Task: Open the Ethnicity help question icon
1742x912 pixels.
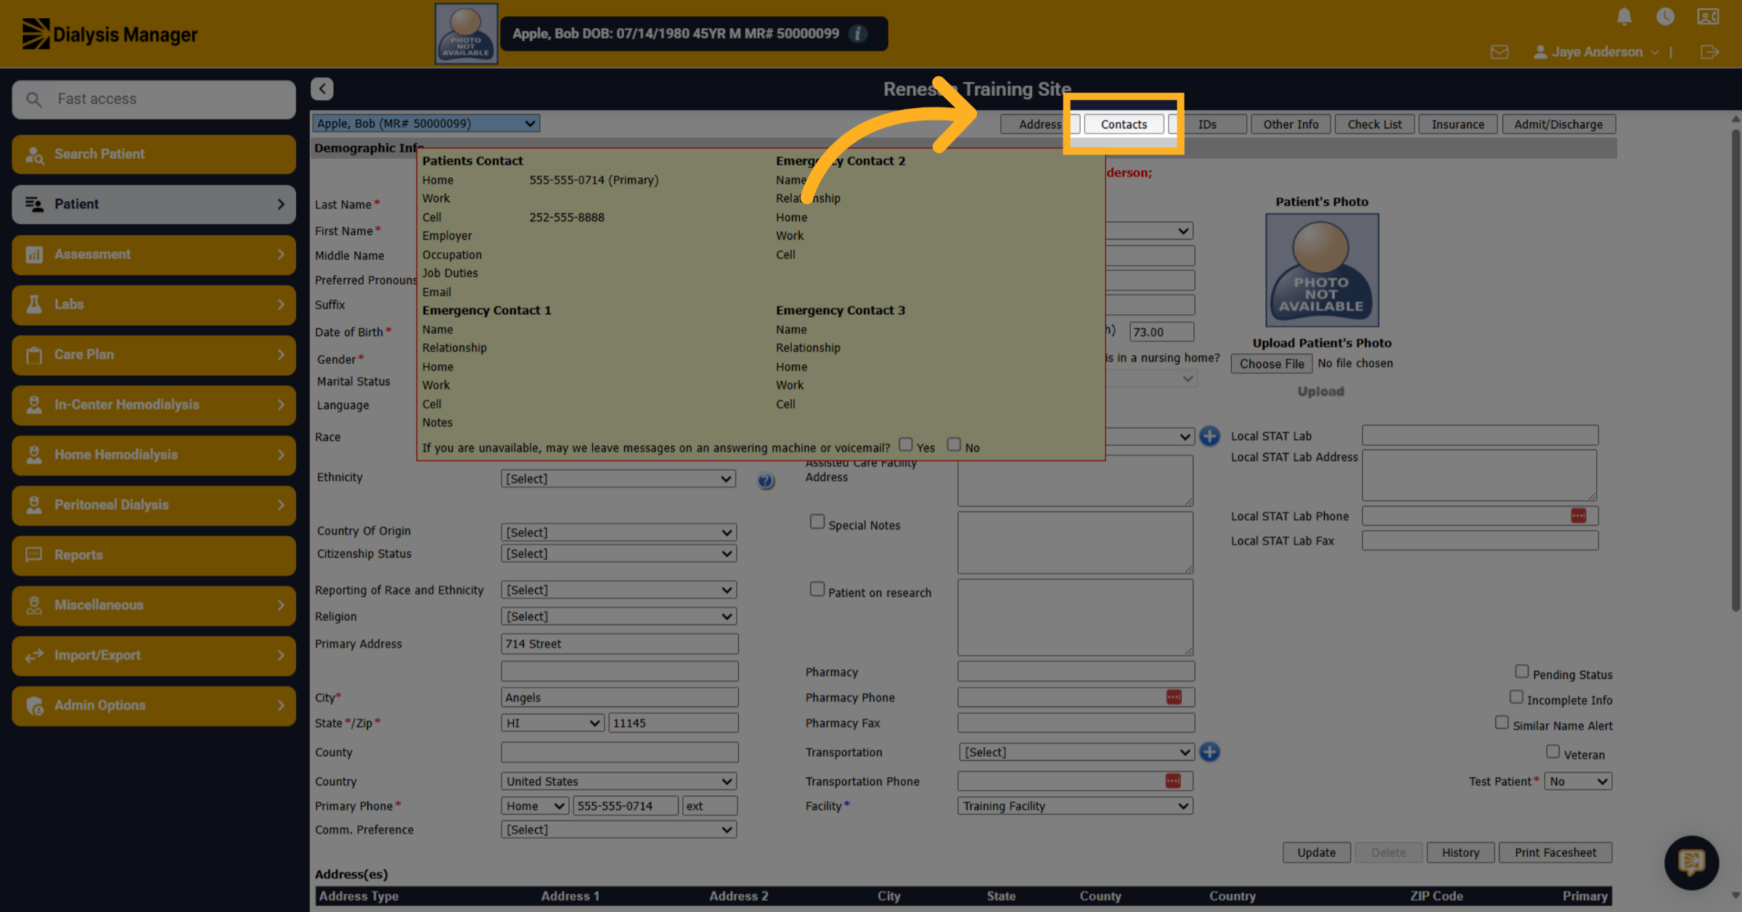Action: [x=766, y=480]
